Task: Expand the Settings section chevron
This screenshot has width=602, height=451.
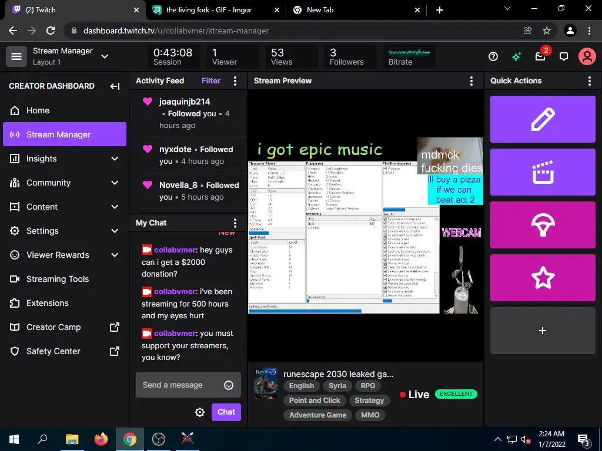Action: [x=115, y=231]
